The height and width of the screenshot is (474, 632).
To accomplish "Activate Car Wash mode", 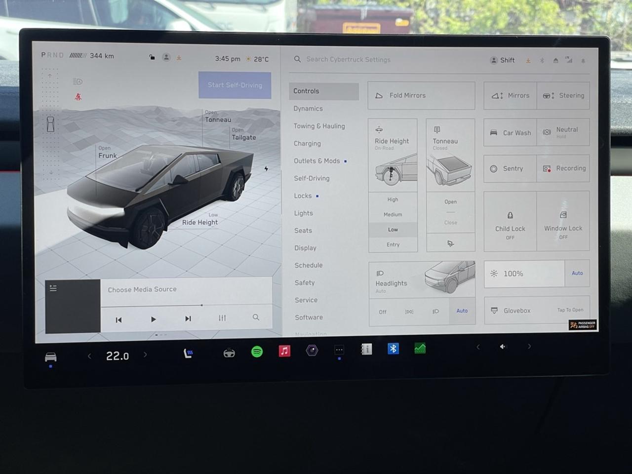I will pos(510,132).
